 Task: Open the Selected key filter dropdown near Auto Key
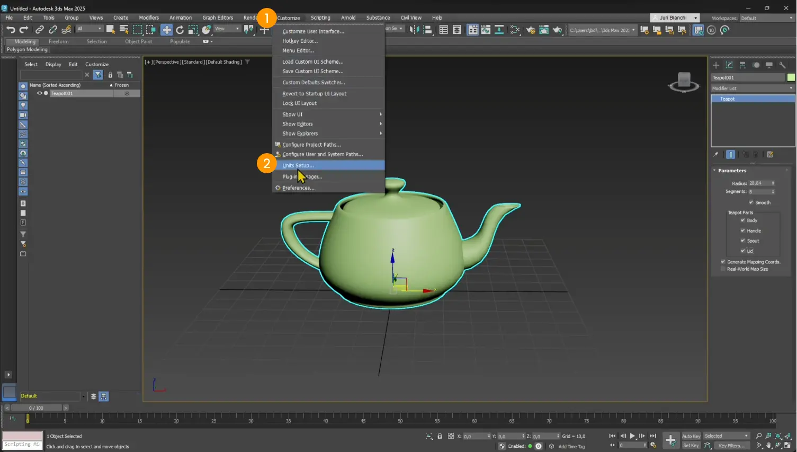[x=726, y=436]
